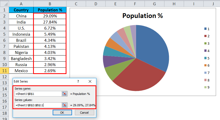Click legend entry 9 light green swatch
This screenshot has width=220, height=120.
coord(205,87)
